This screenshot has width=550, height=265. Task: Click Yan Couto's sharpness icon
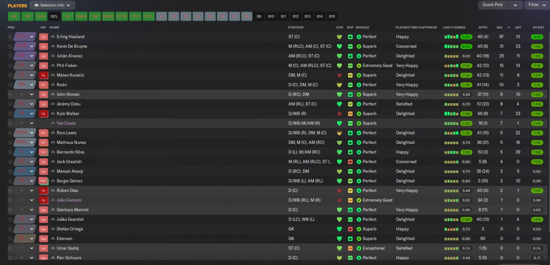[x=350, y=123]
